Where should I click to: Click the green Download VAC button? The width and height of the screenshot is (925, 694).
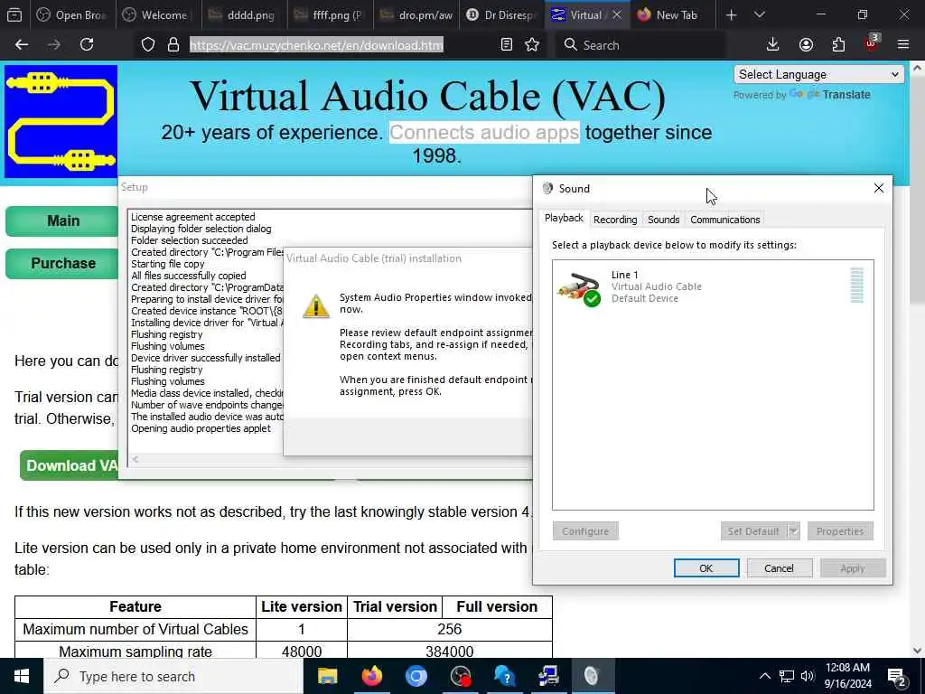(70, 465)
